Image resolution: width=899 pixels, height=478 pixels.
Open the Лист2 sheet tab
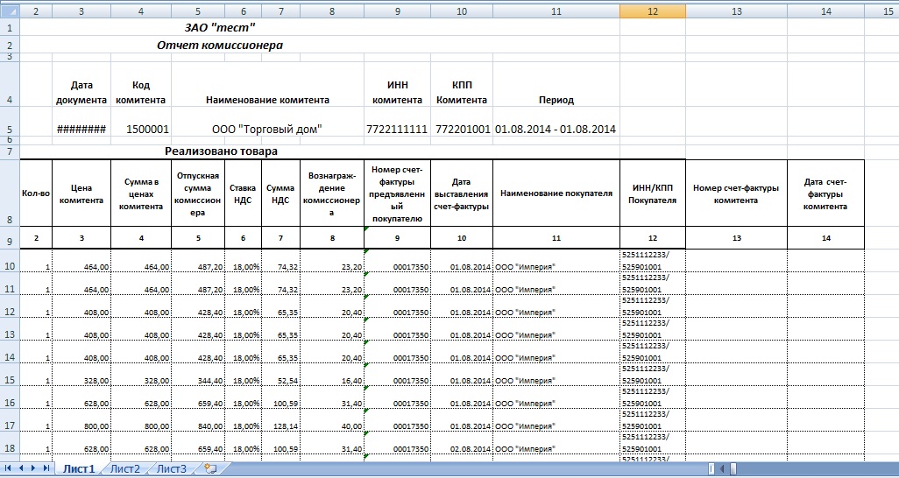tap(125, 469)
